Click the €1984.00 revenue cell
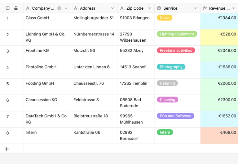 click(x=219, y=21)
